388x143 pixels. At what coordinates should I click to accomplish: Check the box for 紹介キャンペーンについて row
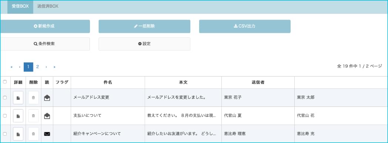[5, 134]
